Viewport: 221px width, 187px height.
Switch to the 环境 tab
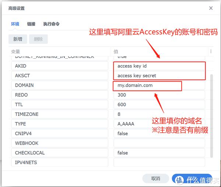(15, 24)
